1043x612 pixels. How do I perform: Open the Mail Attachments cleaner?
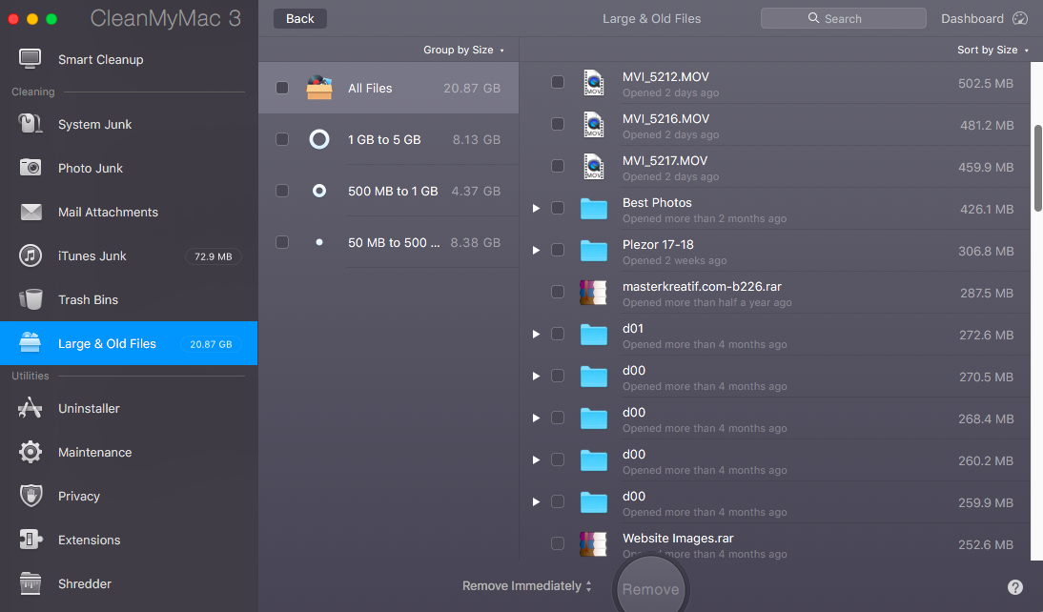[x=110, y=212]
